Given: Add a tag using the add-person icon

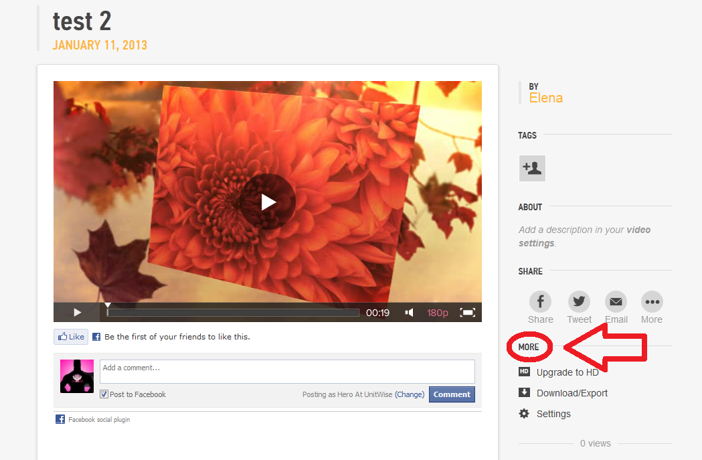Looking at the screenshot, I should pyautogui.click(x=531, y=168).
